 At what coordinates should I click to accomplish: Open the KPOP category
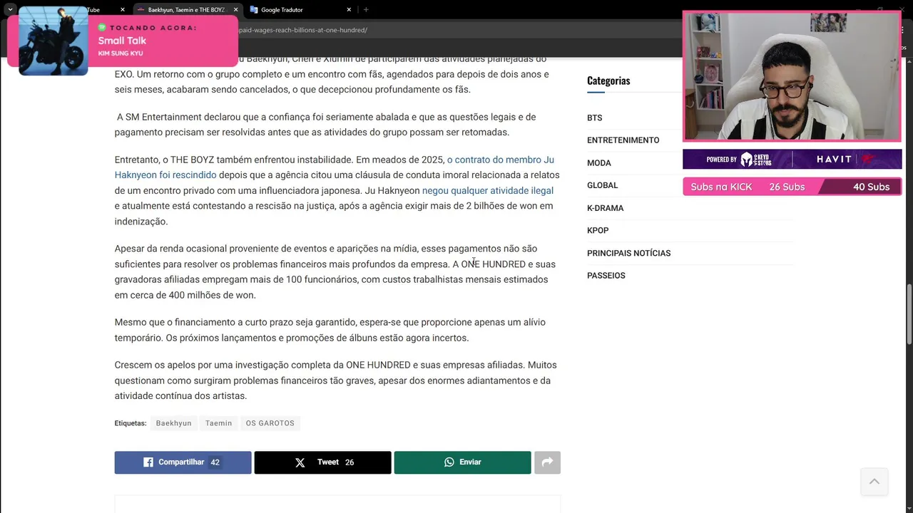(x=598, y=230)
